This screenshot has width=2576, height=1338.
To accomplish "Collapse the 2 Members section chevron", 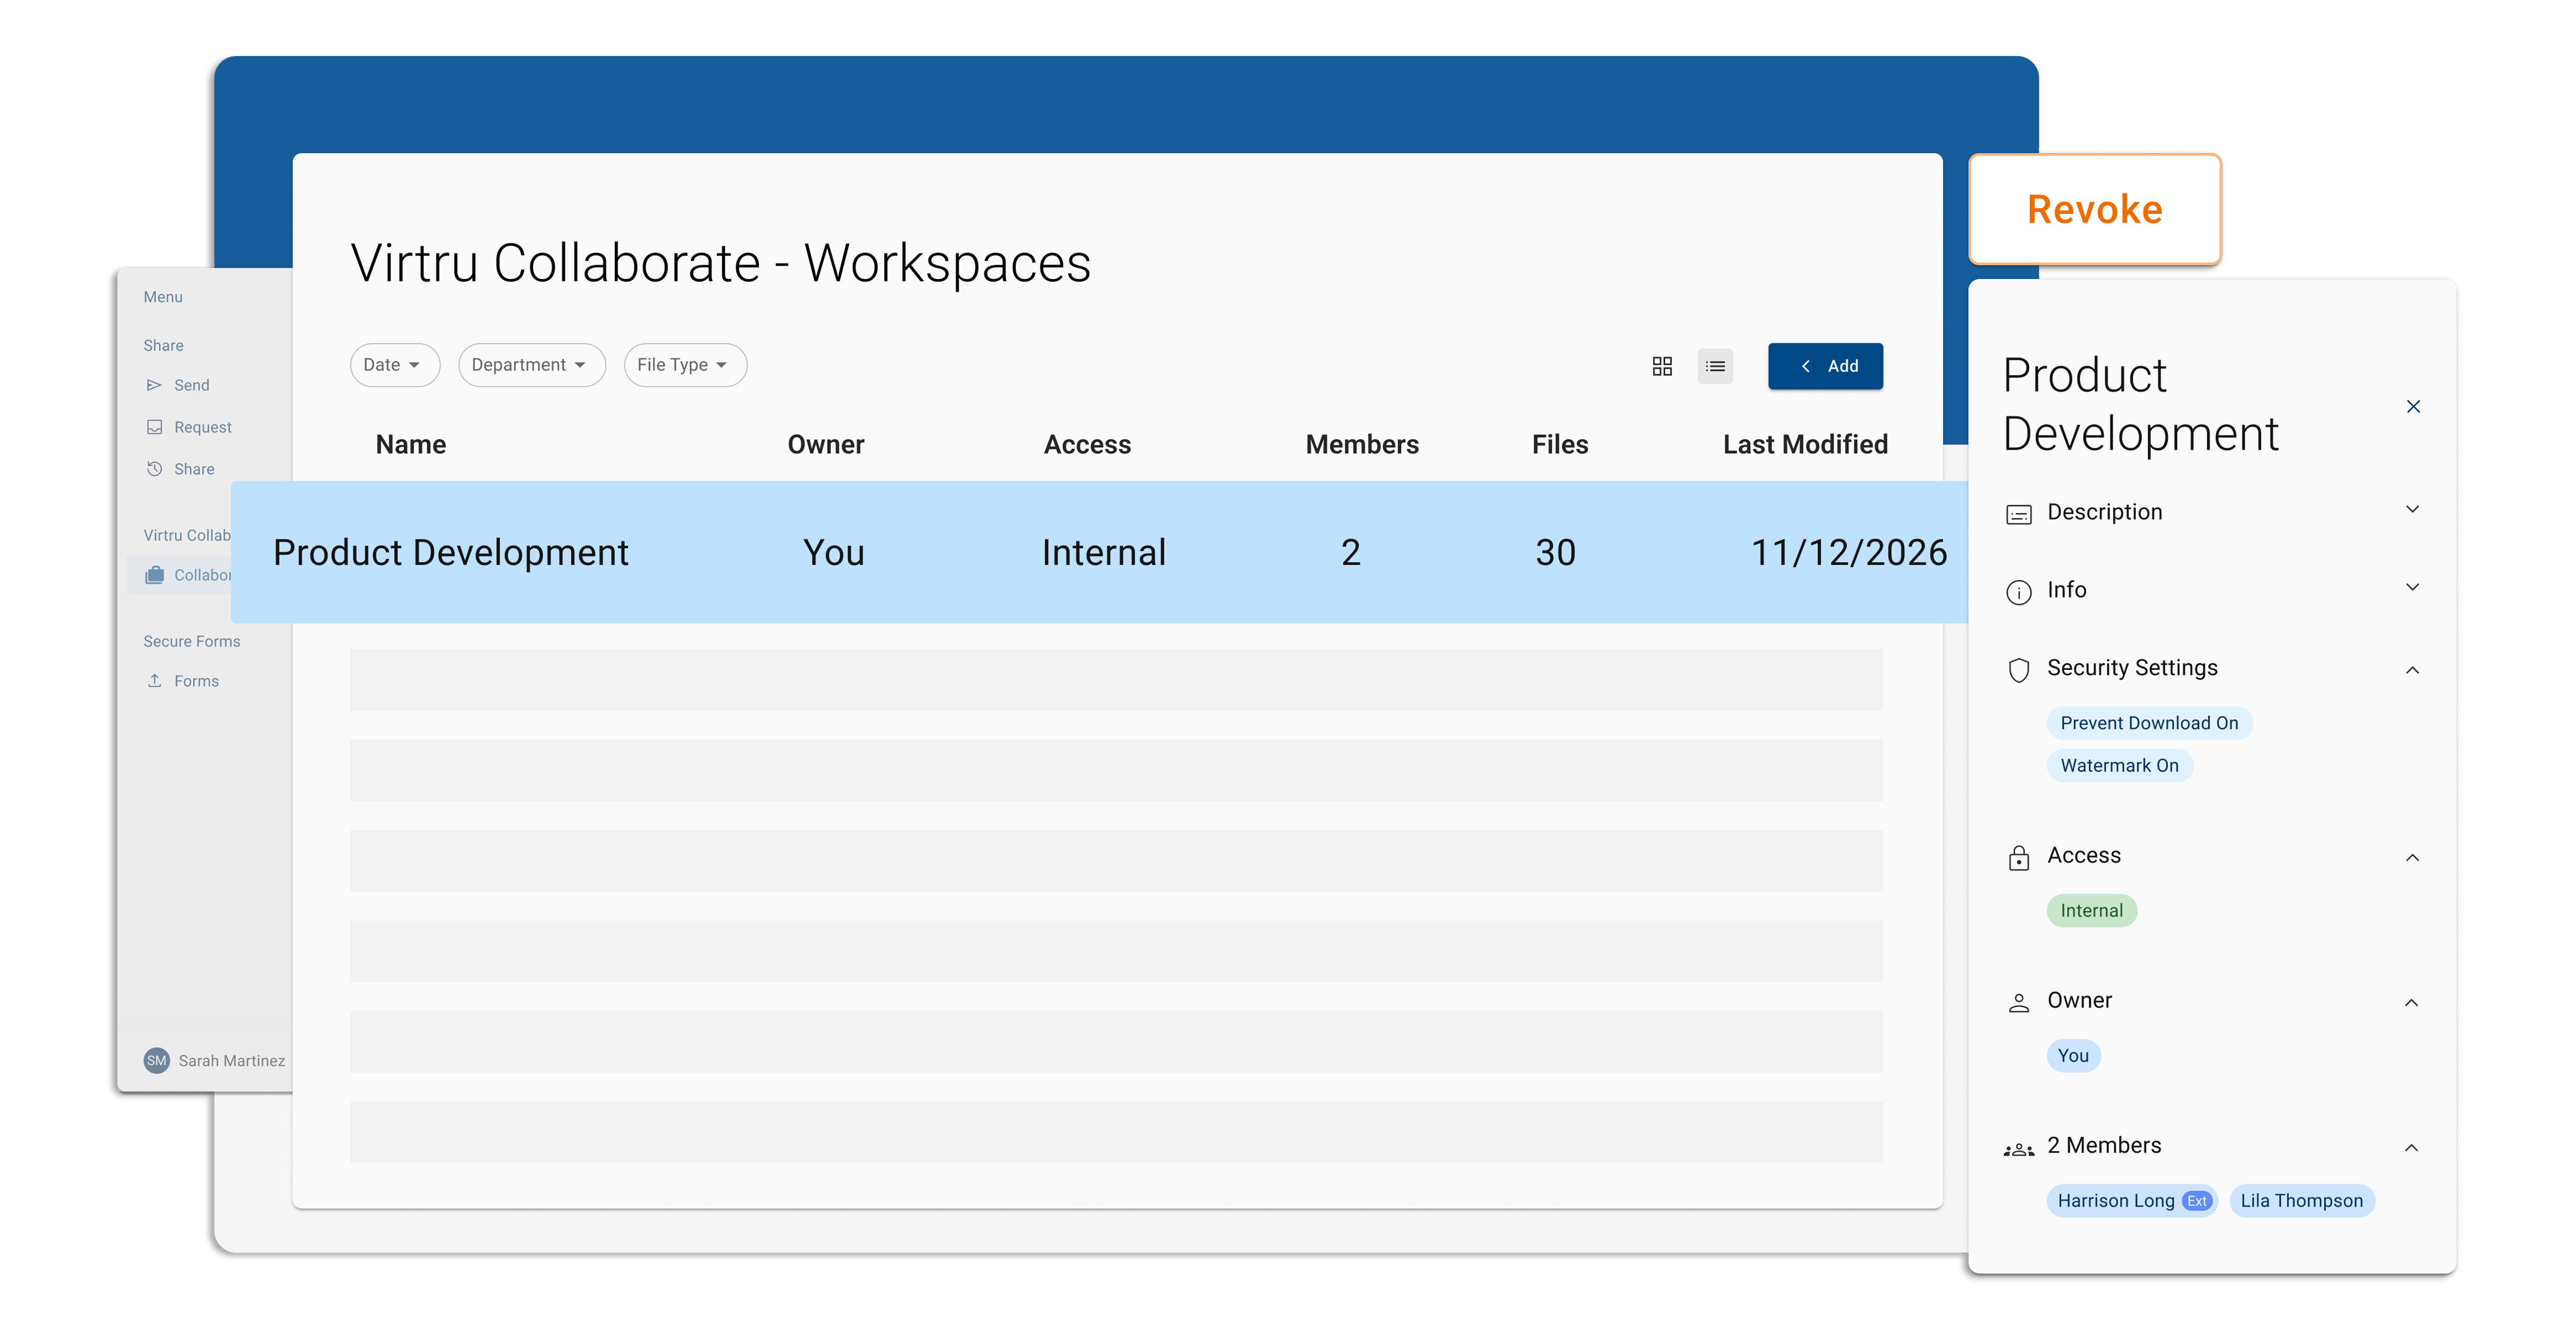I will (2412, 1147).
